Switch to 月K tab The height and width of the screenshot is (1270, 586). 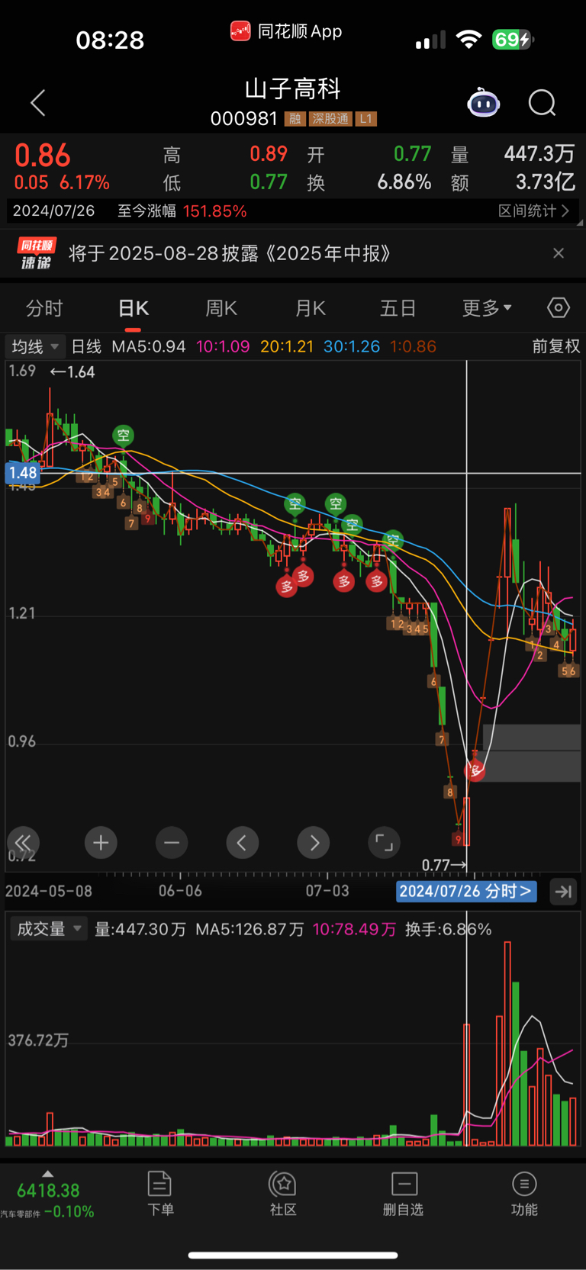[310, 308]
